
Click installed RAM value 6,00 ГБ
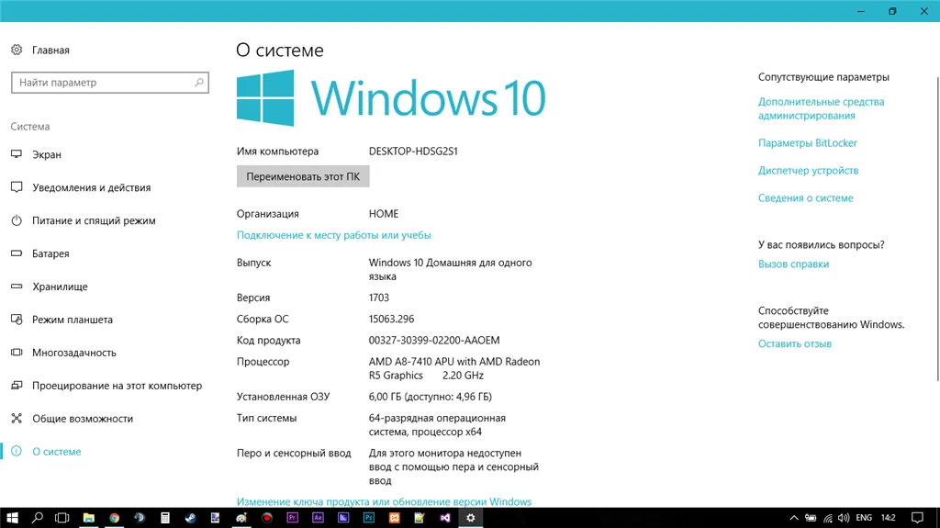(x=431, y=397)
